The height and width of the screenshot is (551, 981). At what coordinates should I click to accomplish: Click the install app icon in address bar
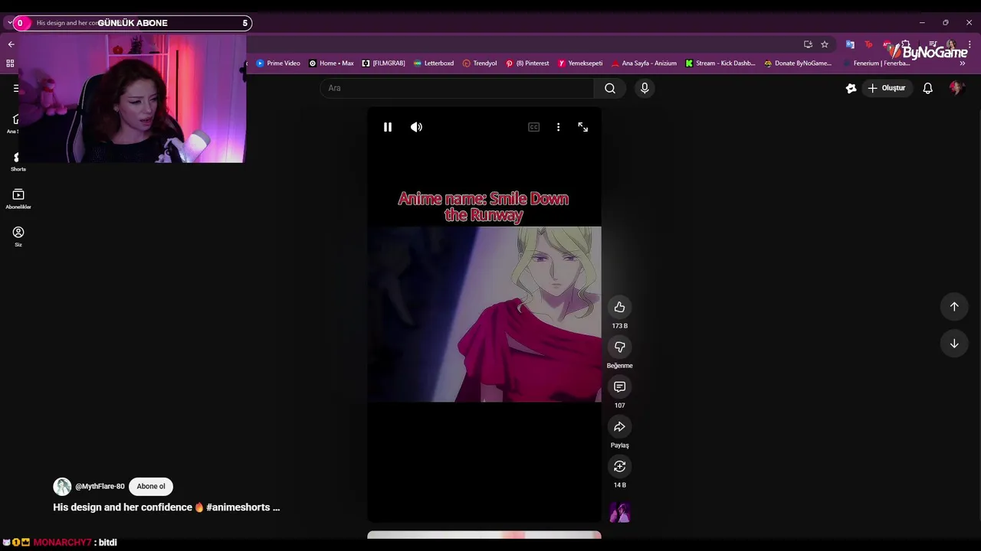pos(808,44)
